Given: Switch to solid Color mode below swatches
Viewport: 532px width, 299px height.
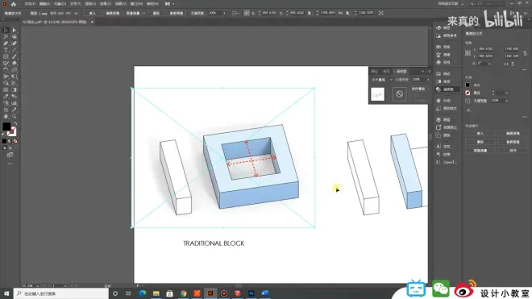Looking at the screenshot, I should tap(4, 141).
